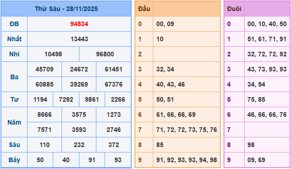Click Đuôi row 2 values 32, 72, 72, 92

click(x=267, y=54)
